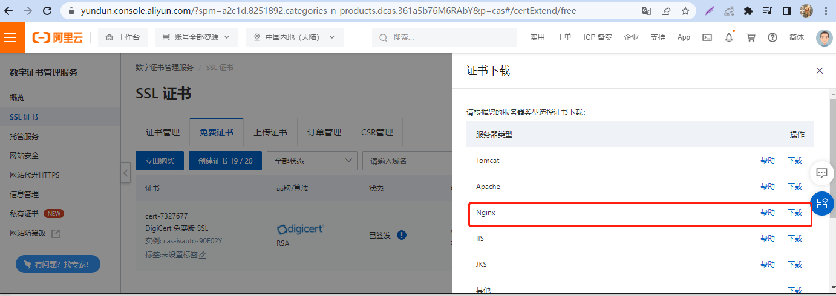Switch to the 上传证书 tab

click(x=270, y=132)
